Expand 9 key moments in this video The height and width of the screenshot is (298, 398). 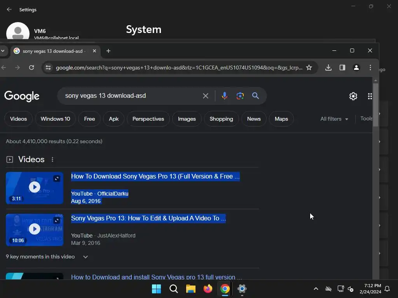[x=47, y=257]
